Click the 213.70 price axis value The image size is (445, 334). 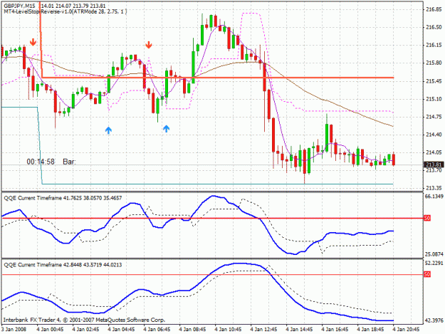point(434,170)
